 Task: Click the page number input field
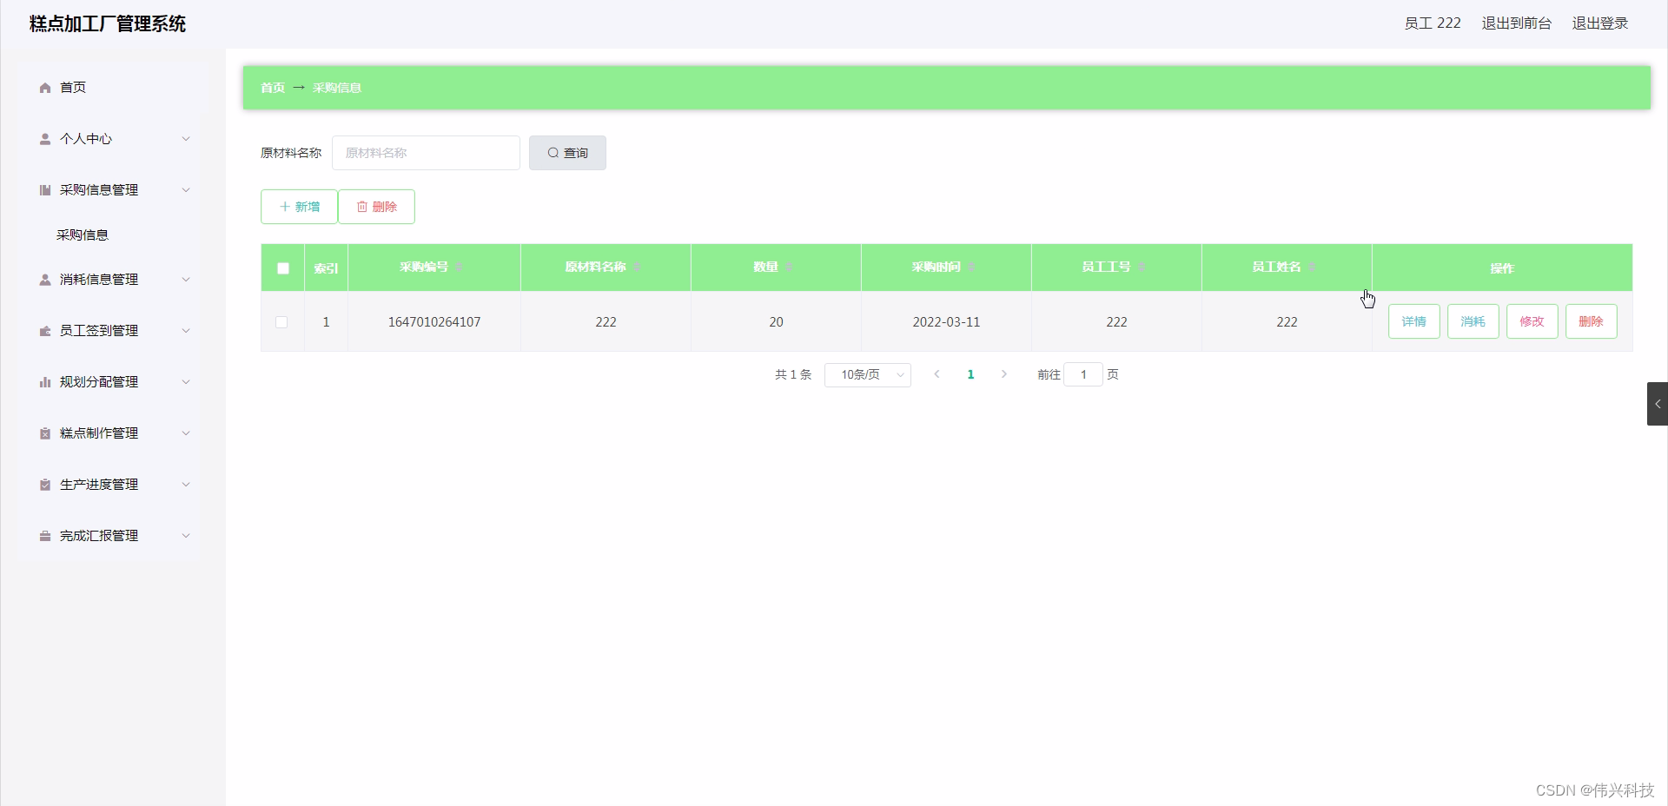pyautogui.click(x=1083, y=374)
